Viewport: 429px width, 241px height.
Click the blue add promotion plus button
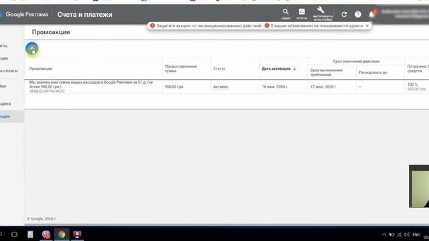point(32,49)
